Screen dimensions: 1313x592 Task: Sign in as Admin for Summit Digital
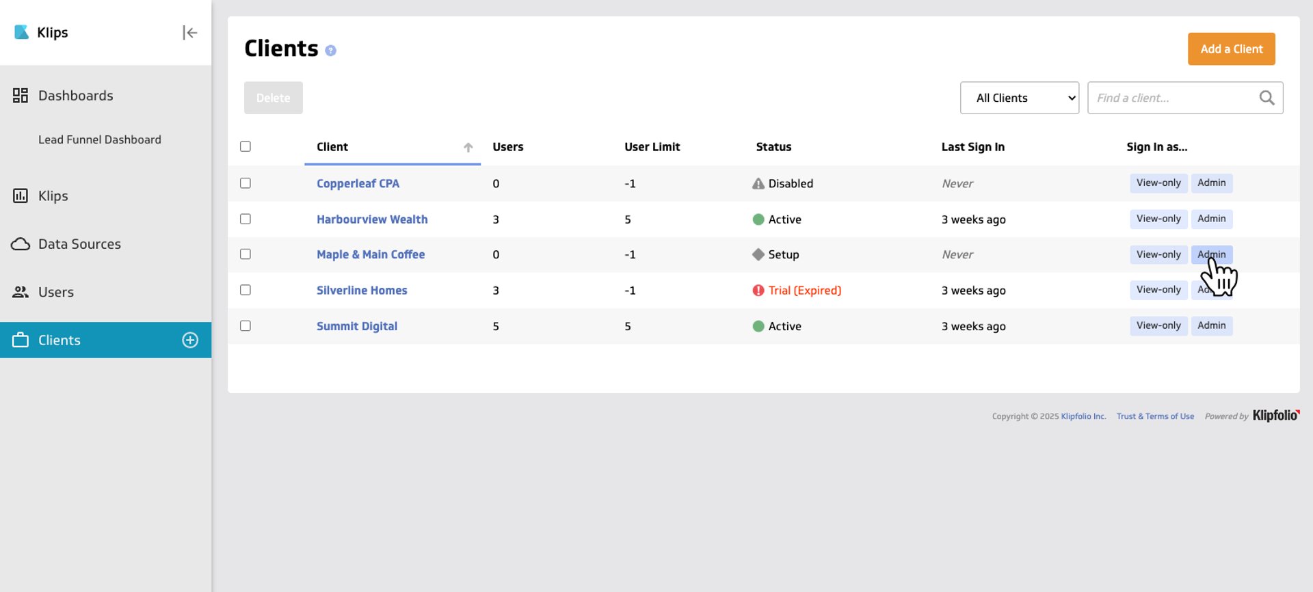pos(1211,326)
